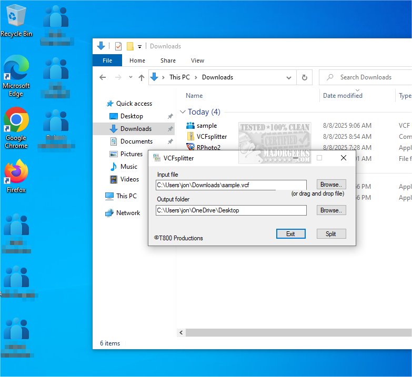Click the breadcrumb chevron after This PC
412x377 pixels.
[196, 77]
